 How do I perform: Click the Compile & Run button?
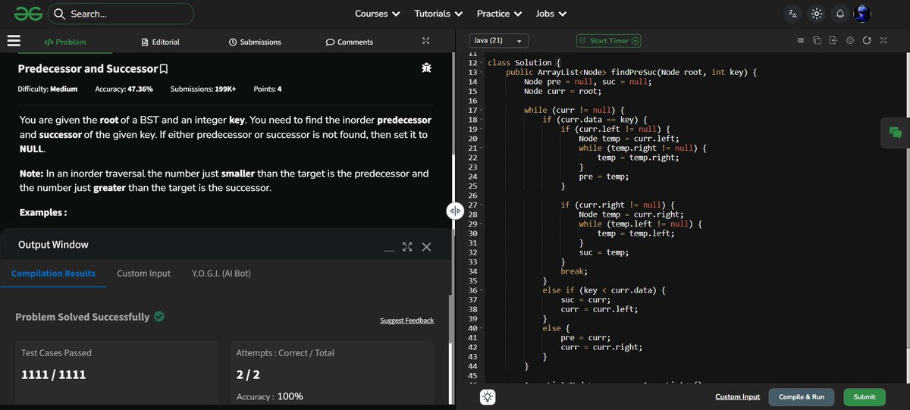(x=802, y=397)
